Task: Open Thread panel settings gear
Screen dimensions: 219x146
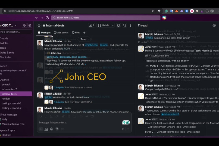Action: point(214,25)
